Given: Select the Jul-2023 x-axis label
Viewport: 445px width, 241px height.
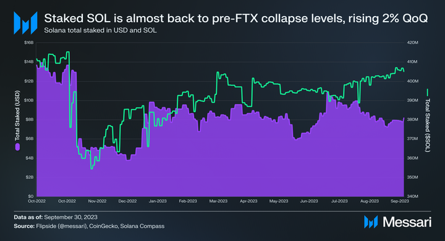Looking at the screenshot, I should [x=339, y=201].
